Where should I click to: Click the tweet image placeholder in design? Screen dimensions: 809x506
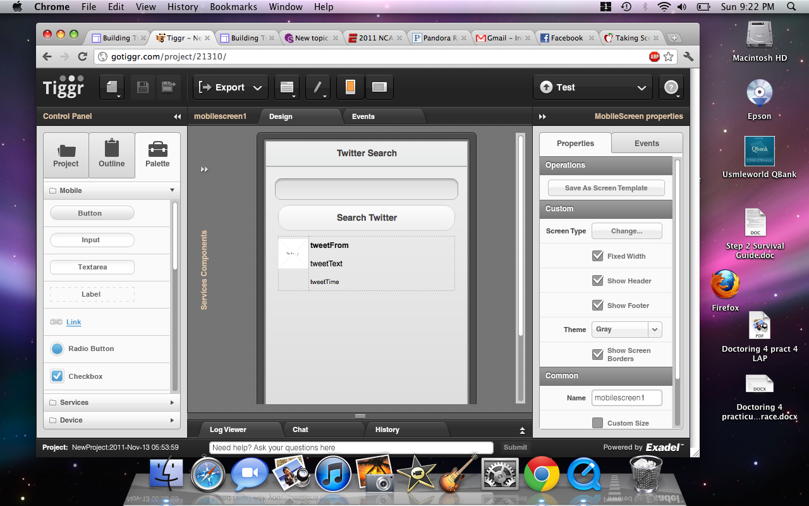(x=293, y=253)
